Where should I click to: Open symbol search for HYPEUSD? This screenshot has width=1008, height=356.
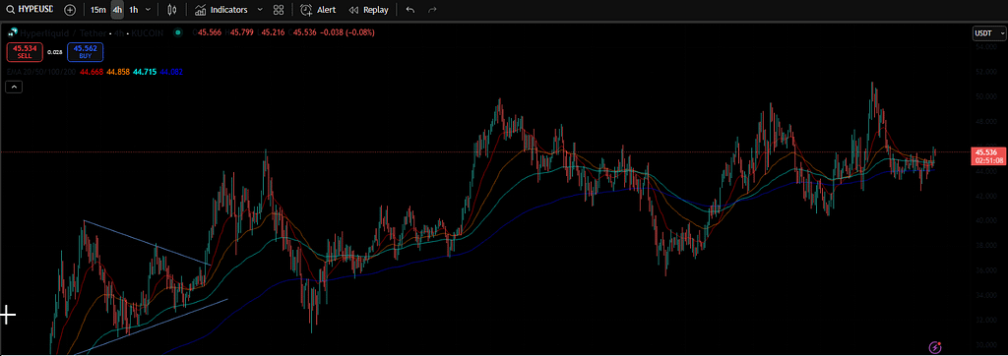click(30, 10)
